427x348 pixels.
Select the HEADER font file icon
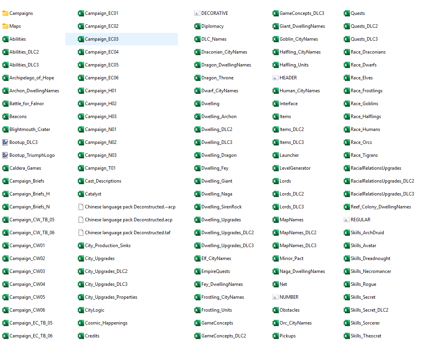275,77
